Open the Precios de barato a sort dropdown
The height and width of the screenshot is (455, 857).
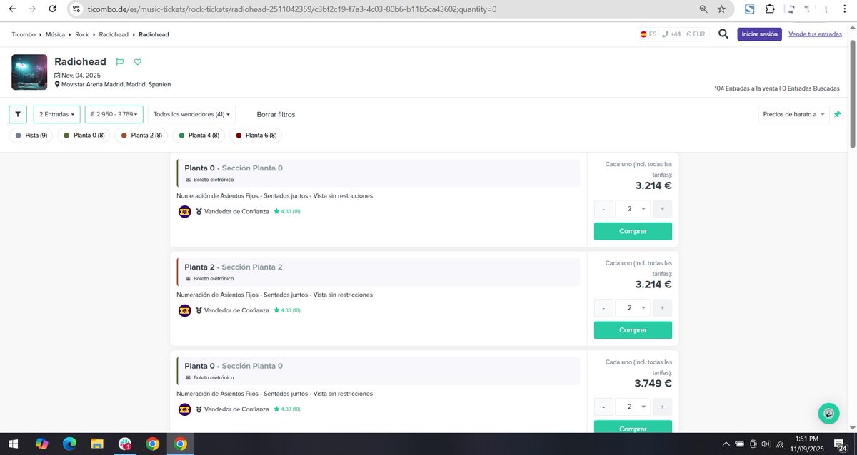click(793, 114)
